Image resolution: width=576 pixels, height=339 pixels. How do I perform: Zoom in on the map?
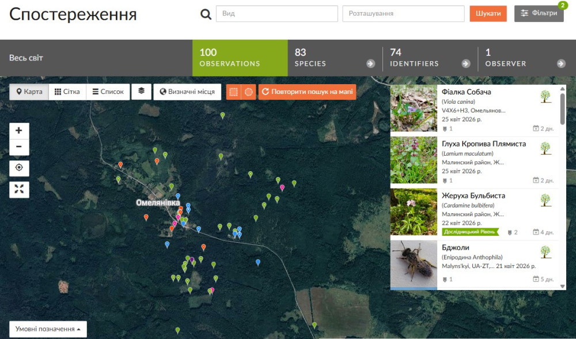coord(19,130)
